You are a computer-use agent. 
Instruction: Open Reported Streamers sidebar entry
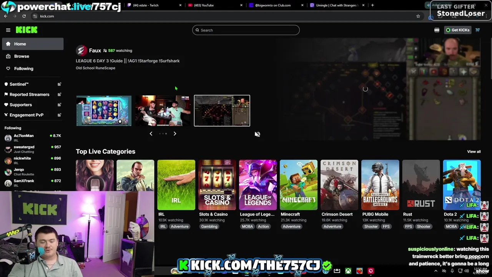coord(33,95)
